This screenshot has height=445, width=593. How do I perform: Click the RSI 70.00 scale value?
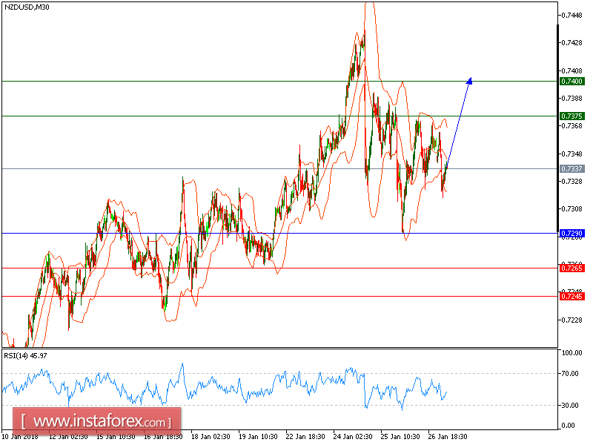click(570, 374)
